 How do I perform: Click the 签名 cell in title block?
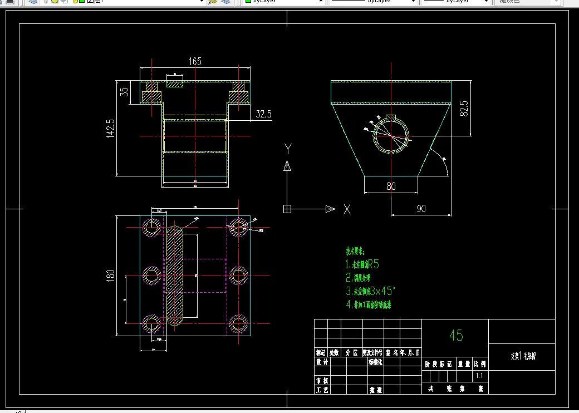pos(392,352)
